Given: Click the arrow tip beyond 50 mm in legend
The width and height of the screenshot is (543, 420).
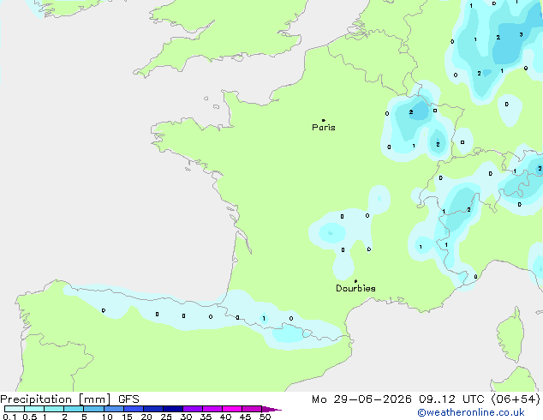Looking at the screenshot, I should click(x=271, y=409).
